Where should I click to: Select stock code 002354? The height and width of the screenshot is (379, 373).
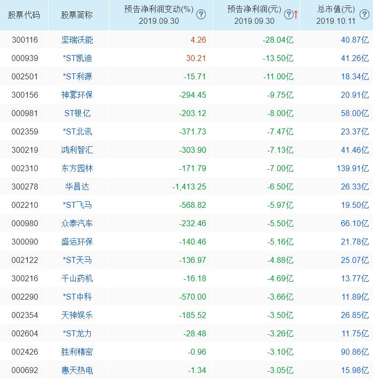point(25,315)
